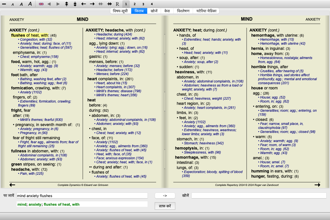330x220 pixels.
Task: Toggle view number 2 in toolbar
Action: click(134, 4)
